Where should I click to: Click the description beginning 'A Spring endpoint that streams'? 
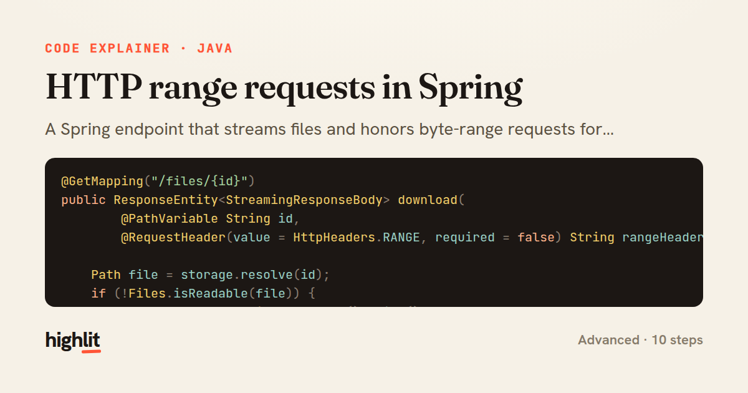[330, 130]
